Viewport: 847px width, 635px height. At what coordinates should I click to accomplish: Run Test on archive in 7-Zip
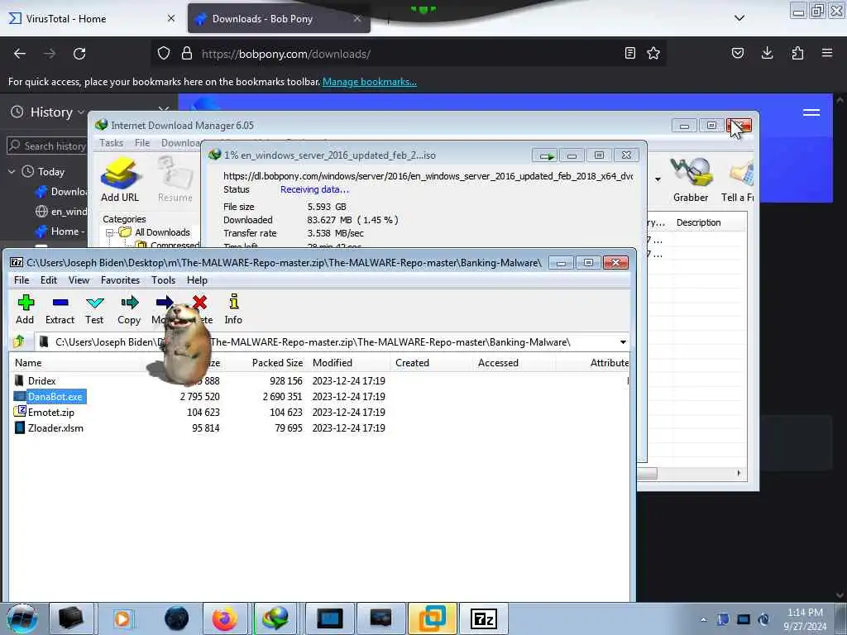pyautogui.click(x=94, y=309)
